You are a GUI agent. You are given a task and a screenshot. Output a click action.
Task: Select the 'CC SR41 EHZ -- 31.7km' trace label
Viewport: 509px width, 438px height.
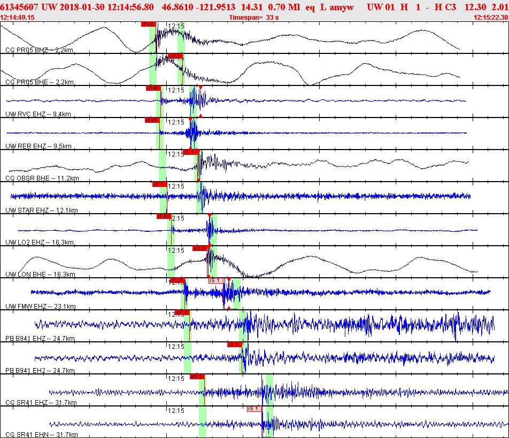(x=41, y=403)
